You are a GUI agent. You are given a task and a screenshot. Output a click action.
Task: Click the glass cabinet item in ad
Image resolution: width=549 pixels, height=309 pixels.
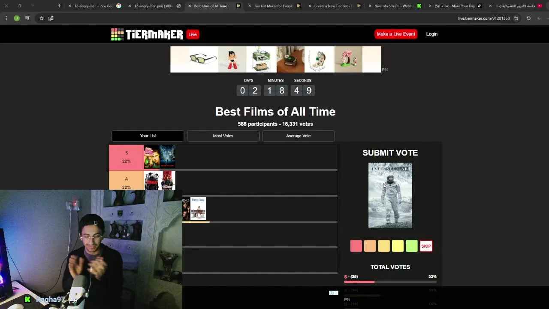tap(261, 59)
